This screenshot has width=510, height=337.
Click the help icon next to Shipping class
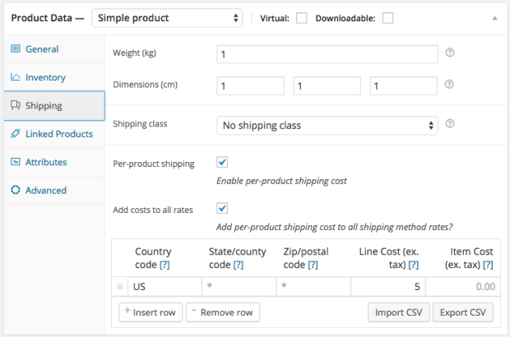[x=450, y=125]
